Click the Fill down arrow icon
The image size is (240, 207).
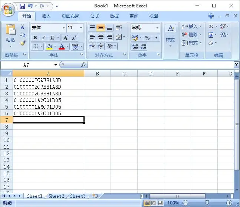tap(211, 35)
